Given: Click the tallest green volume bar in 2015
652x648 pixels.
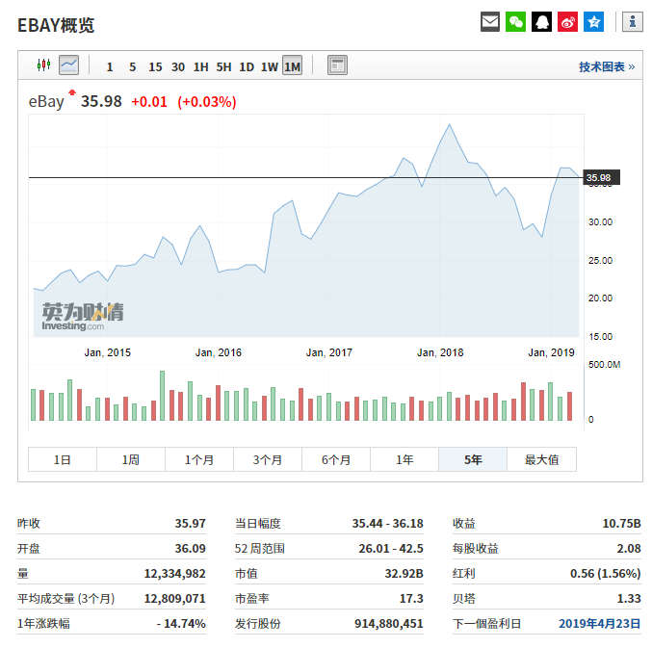Looking at the screenshot, I should [x=162, y=396].
